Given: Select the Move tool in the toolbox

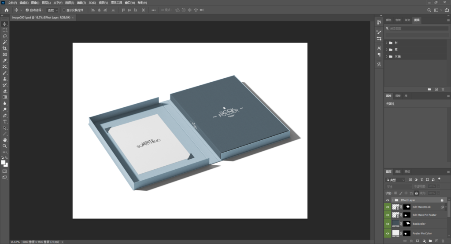Looking at the screenshot, I should 4,24.
